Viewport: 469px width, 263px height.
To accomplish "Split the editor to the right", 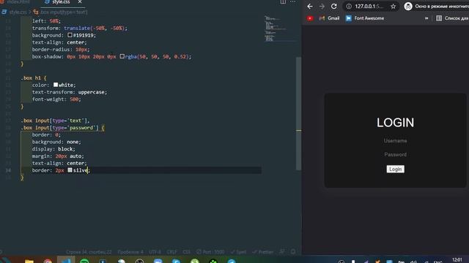I will [283, 1].
